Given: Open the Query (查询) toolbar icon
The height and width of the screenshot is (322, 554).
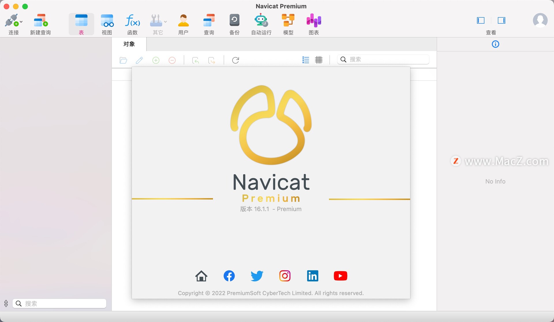Looking at the screenshot, I should click(x=209, y=21).
